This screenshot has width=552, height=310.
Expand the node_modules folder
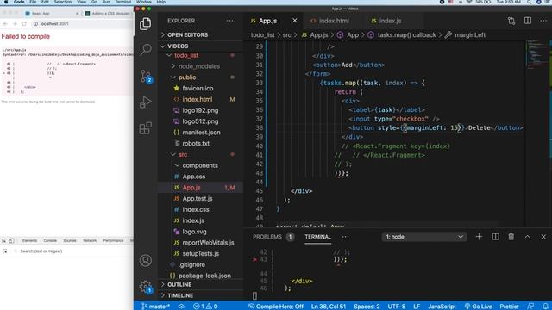pos(199,66)
